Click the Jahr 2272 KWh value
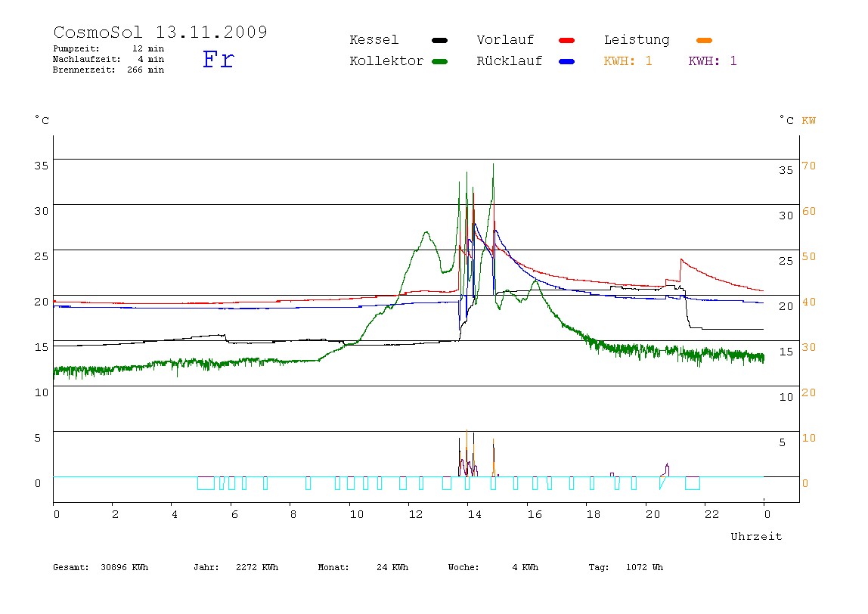The height and width of the screenshot is (614, 868). 236,567
